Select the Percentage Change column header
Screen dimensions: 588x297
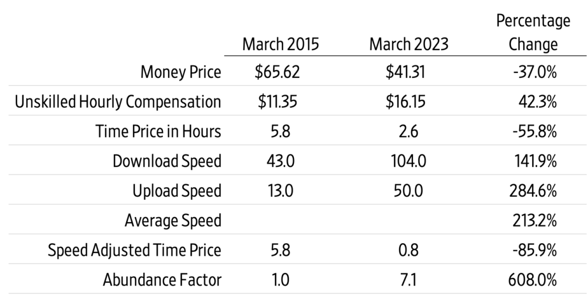tap(533, 33)
